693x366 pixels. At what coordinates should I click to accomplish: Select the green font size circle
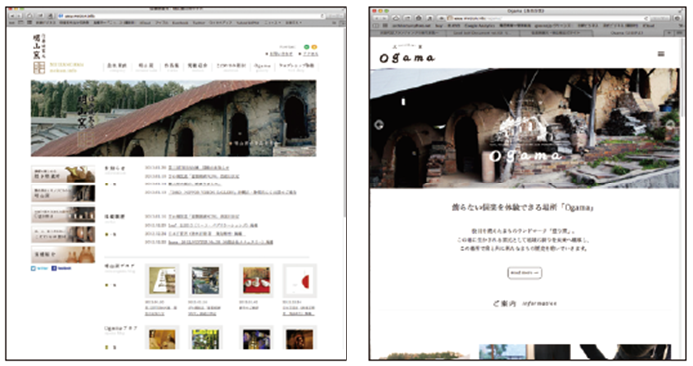307,47
